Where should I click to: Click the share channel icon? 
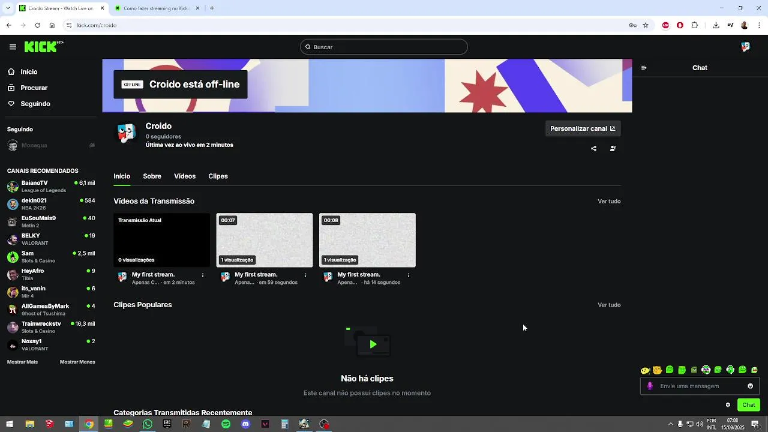click(593, 148)
